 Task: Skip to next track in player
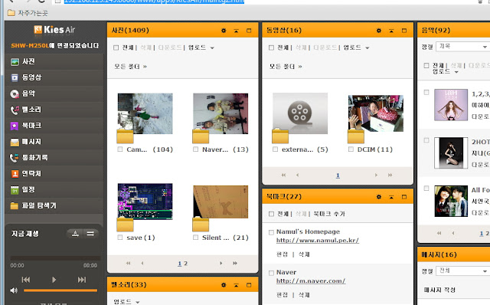(82, 280)
